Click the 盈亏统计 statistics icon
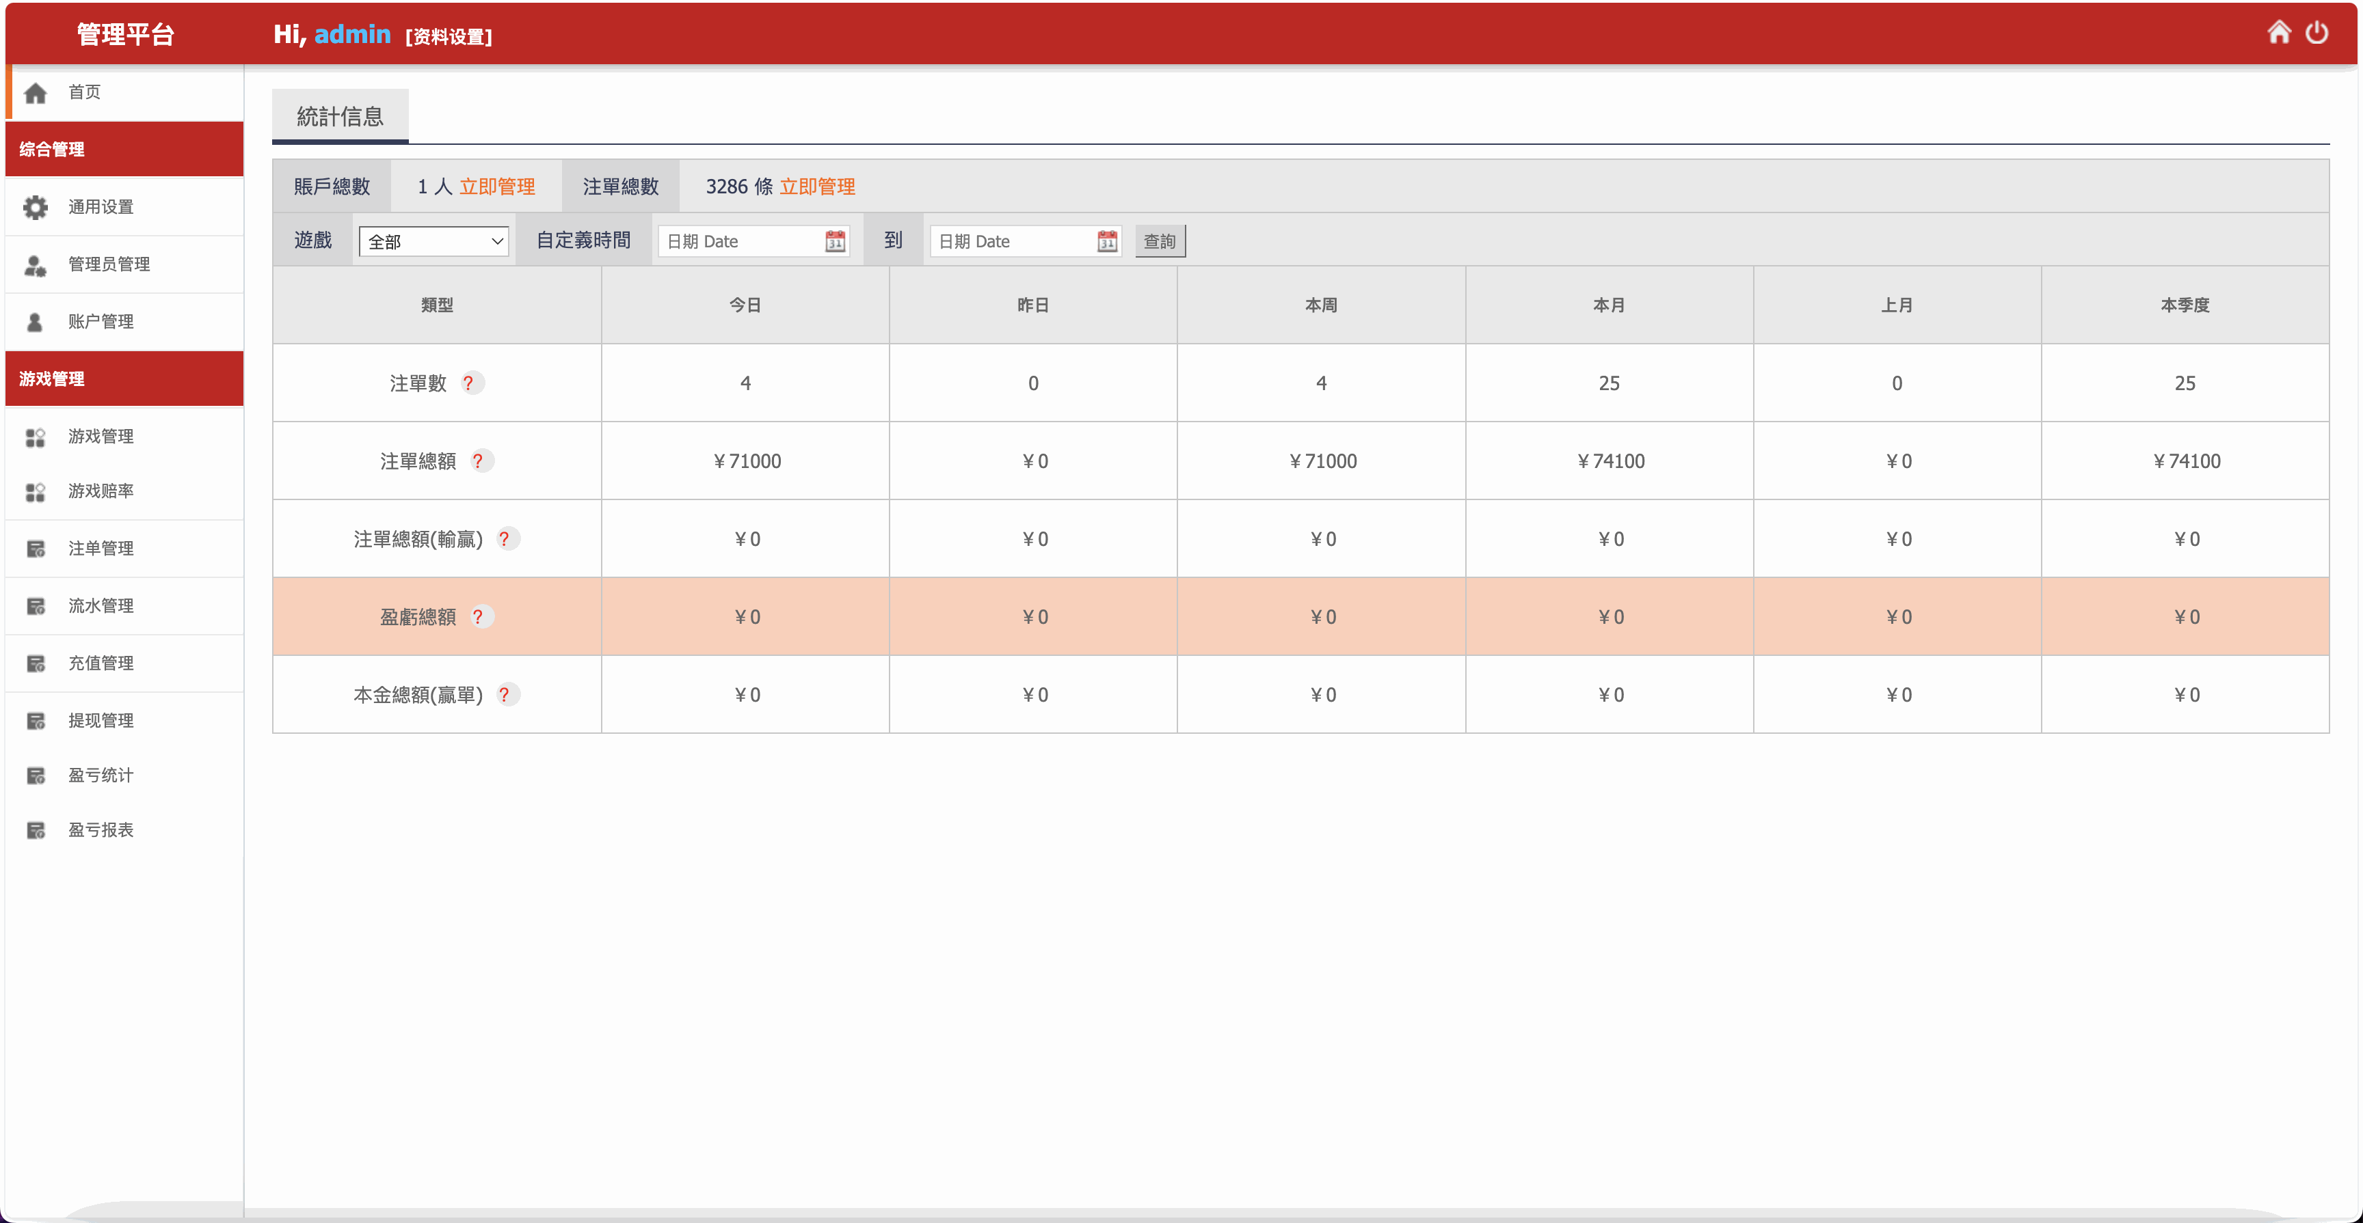Screen dimensions: 2363x1223 [36, 775]
